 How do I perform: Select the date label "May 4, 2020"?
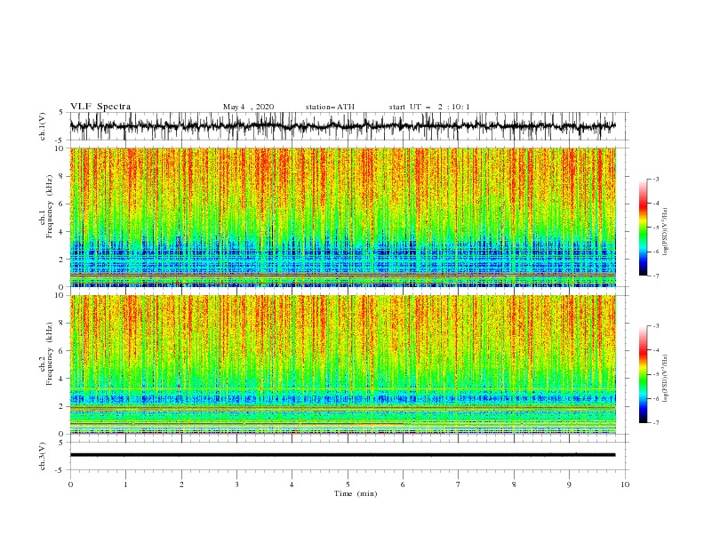(x=248, y=107)
